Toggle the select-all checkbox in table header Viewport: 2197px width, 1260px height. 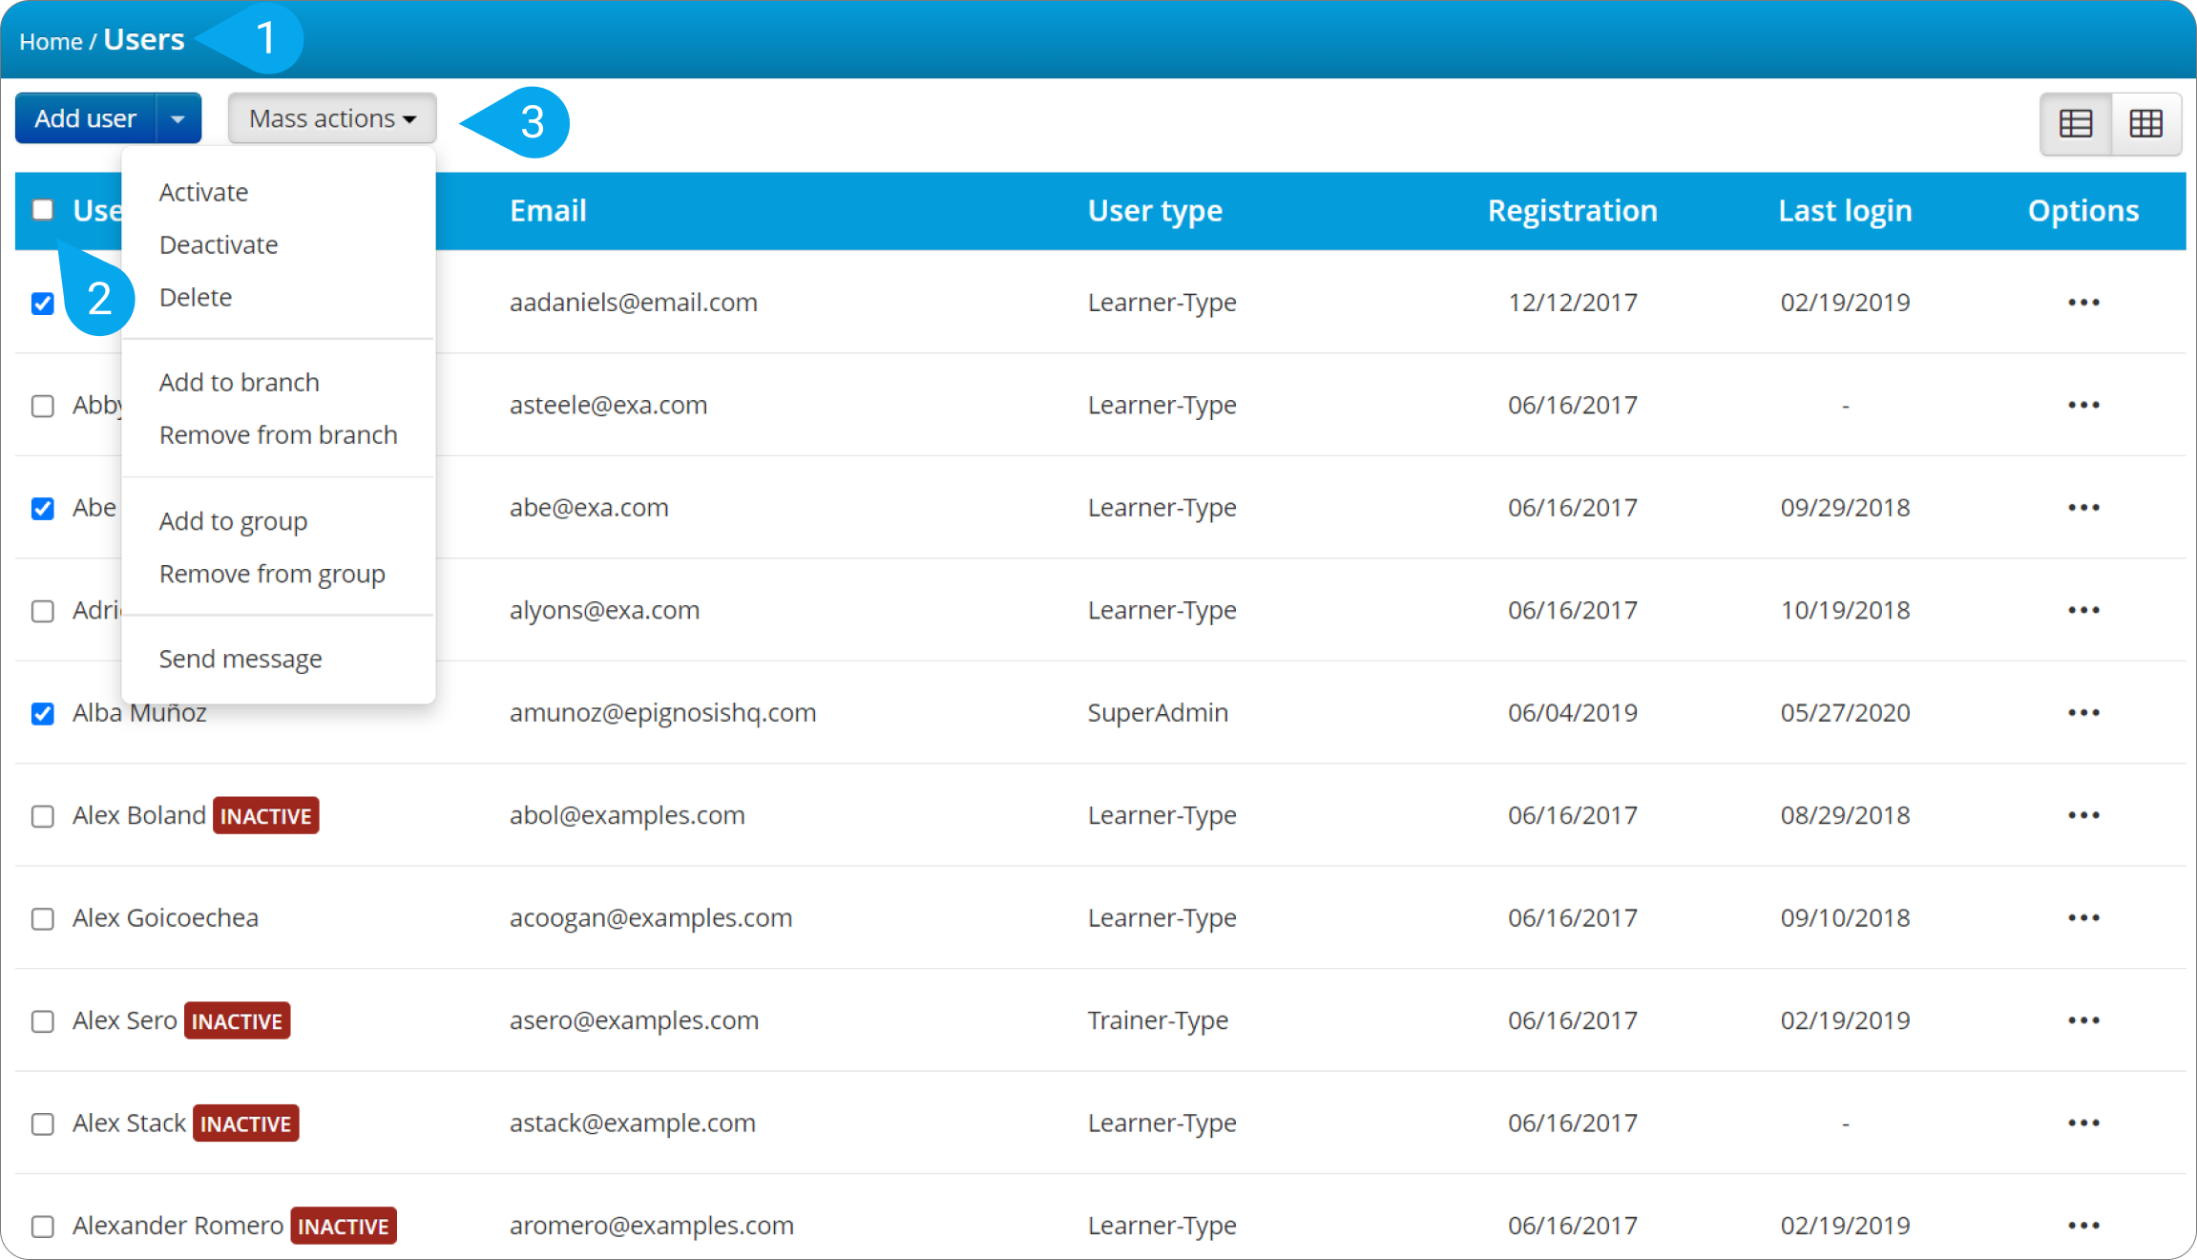tap(43, 210)
